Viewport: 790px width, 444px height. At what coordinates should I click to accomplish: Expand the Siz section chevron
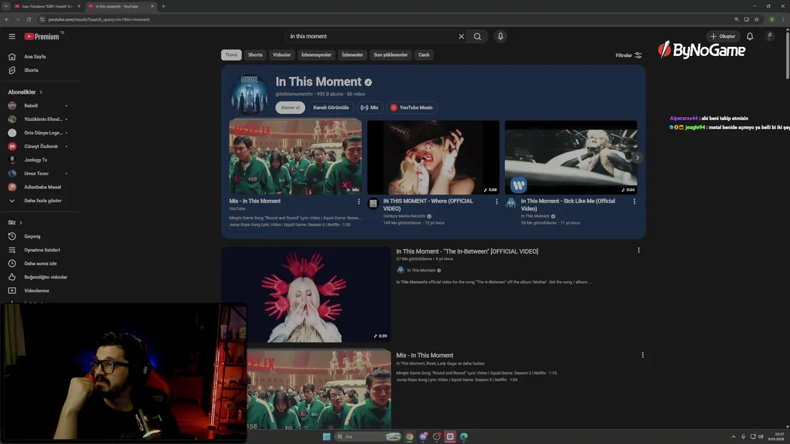click(x=20, y=223)
